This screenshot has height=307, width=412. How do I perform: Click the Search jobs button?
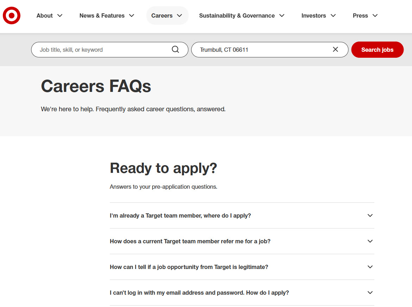coord(377,50)
